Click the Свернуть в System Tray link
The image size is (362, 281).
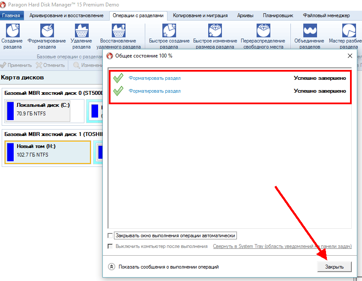(282, 247)
